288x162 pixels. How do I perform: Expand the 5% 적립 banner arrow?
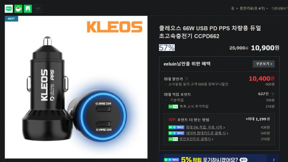pyautogui.click(x=274, y=160)
